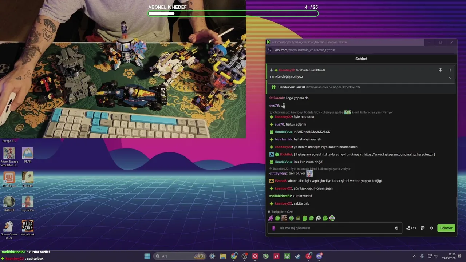
Task: Launch Goose Goose Duck shortcut
Action: [x=9, y=230]
